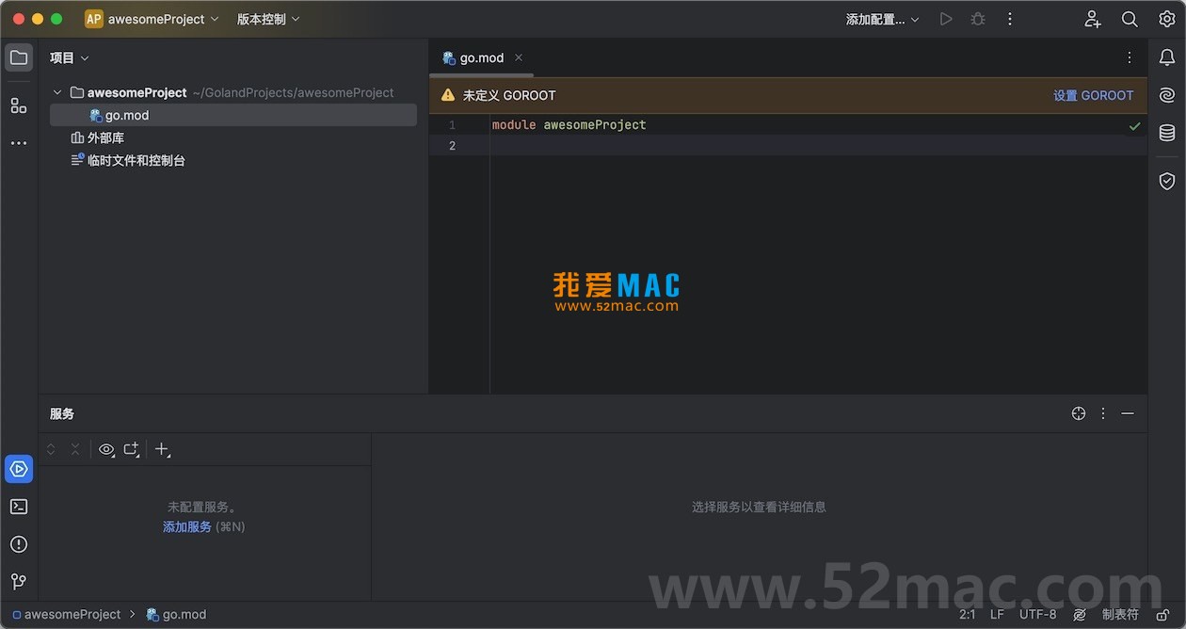
Task: Open Search Everywhere magnifier
Action: pos(1130,19)
